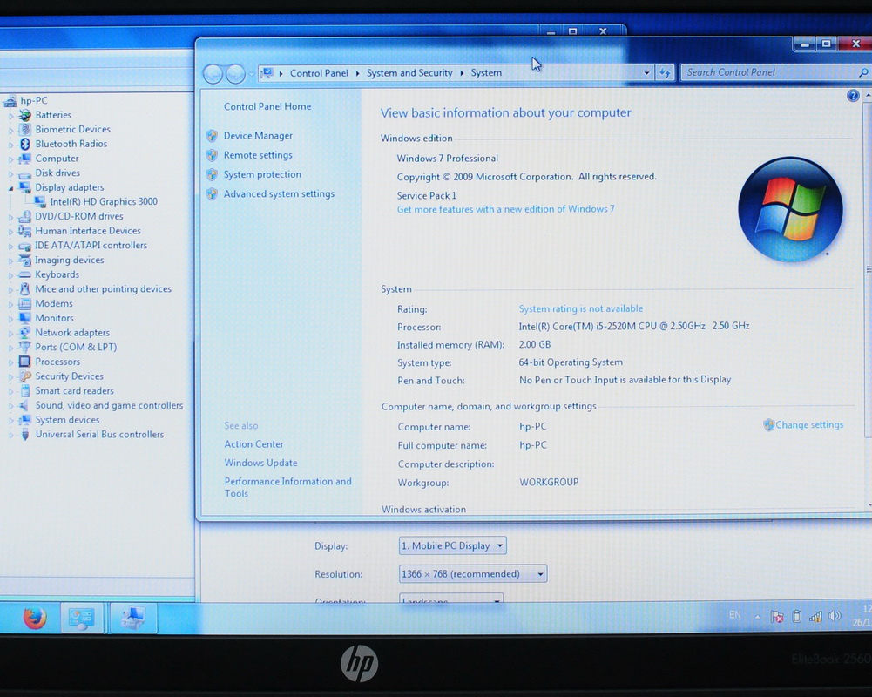Select Smart card readers item
The height and width of the screenshot is (697, 872).
point(75,391)
